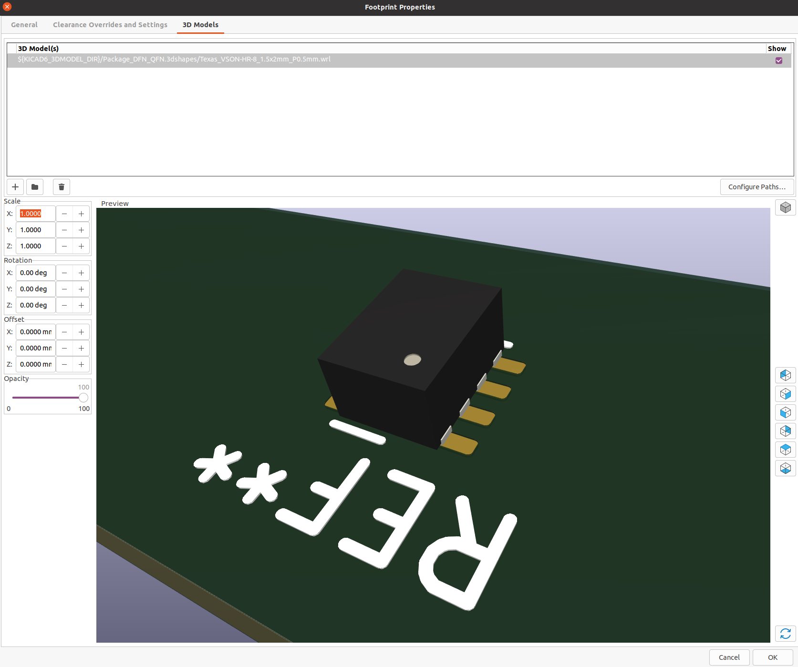The height and width of the screenshot is (667, 798).
Task: Switch to the General tab
Action: tap(24, 25)
